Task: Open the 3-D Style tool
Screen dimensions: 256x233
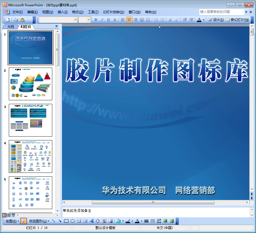Action: coord(172,221)
